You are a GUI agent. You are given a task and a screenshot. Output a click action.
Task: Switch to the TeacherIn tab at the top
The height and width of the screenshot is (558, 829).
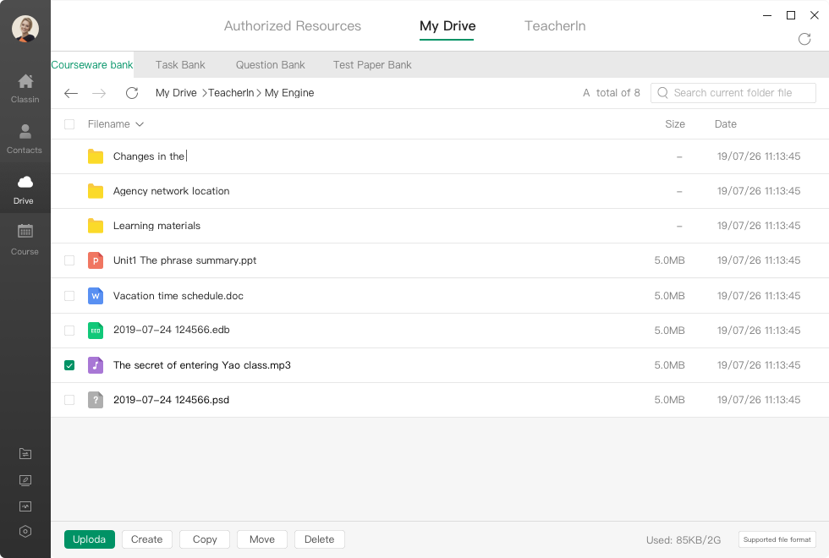click(555, 26)
